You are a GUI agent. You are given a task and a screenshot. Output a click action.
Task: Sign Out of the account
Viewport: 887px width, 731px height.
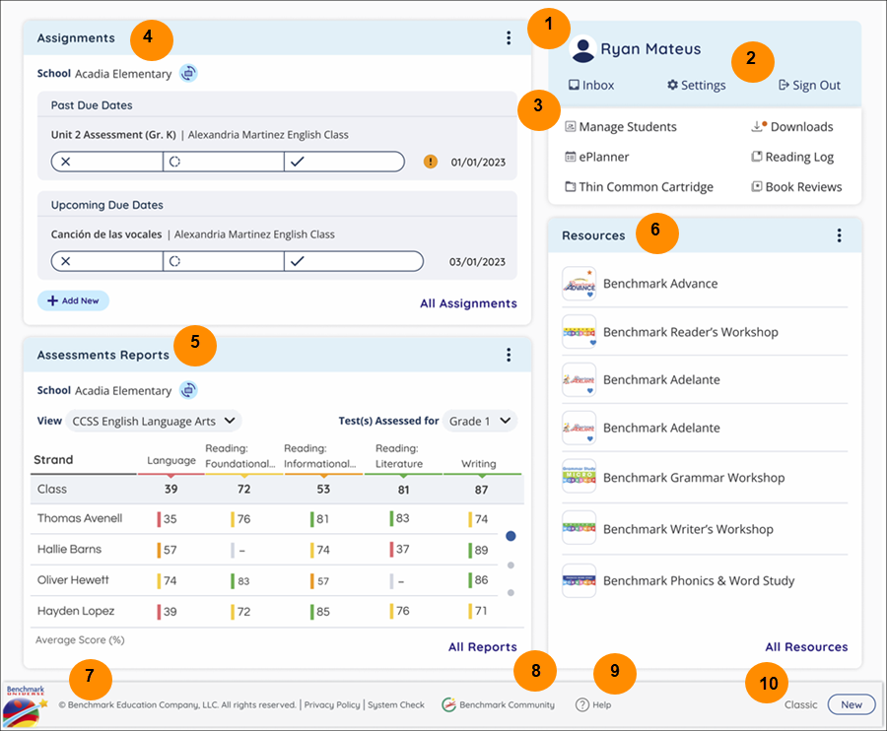click(x=809, y=85)
